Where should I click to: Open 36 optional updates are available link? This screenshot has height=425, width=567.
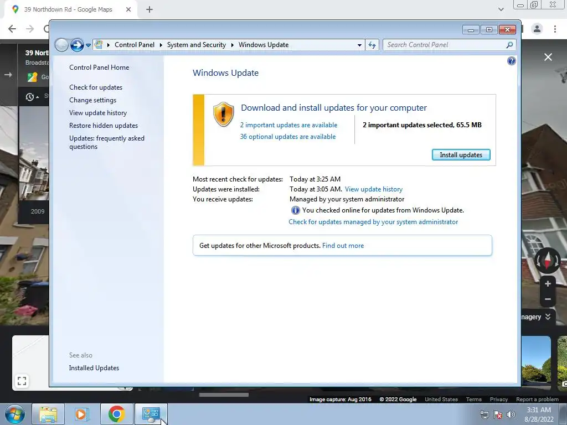point(288,137)
